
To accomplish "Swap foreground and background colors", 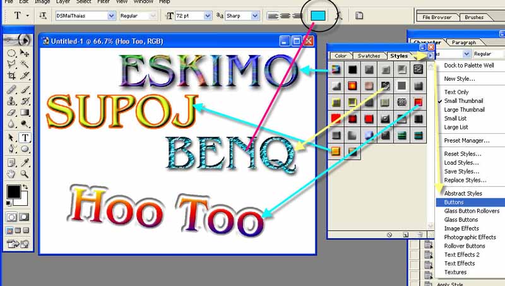I will coord(25,187).
